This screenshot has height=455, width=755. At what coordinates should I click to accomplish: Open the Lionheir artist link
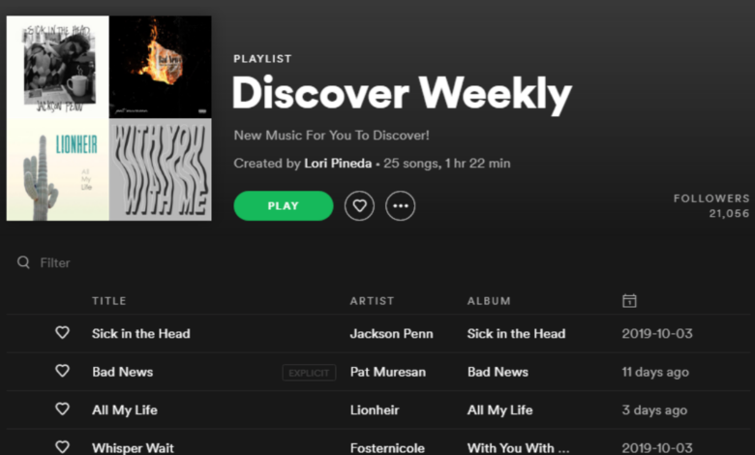pos(375,410)
